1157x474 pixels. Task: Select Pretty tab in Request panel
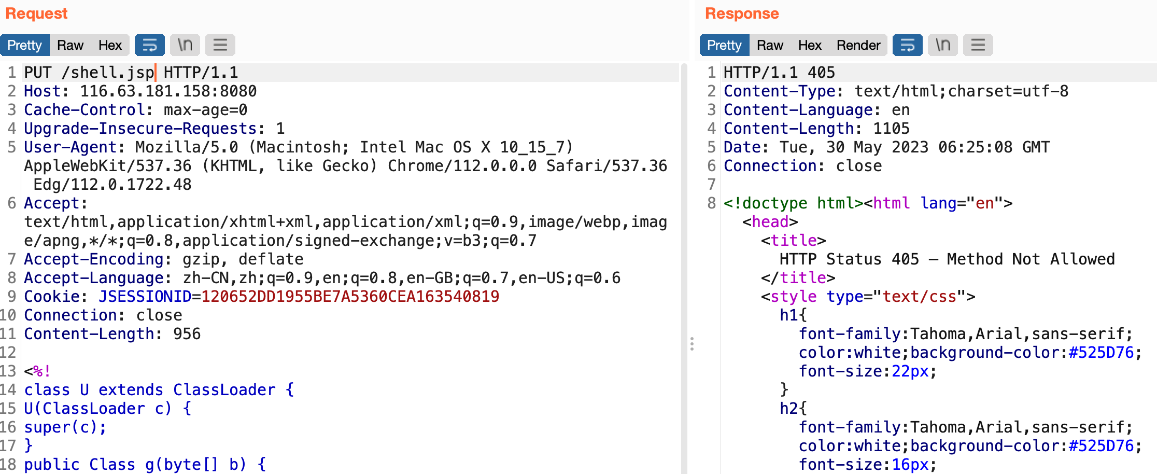25,45
